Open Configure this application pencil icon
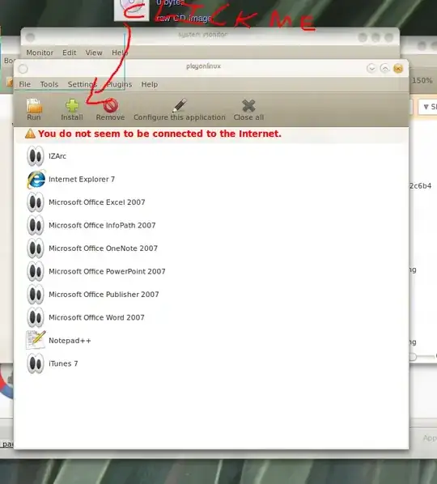This screenshot has height=484, width=437. pyautogui.click(x=180, y=105)
